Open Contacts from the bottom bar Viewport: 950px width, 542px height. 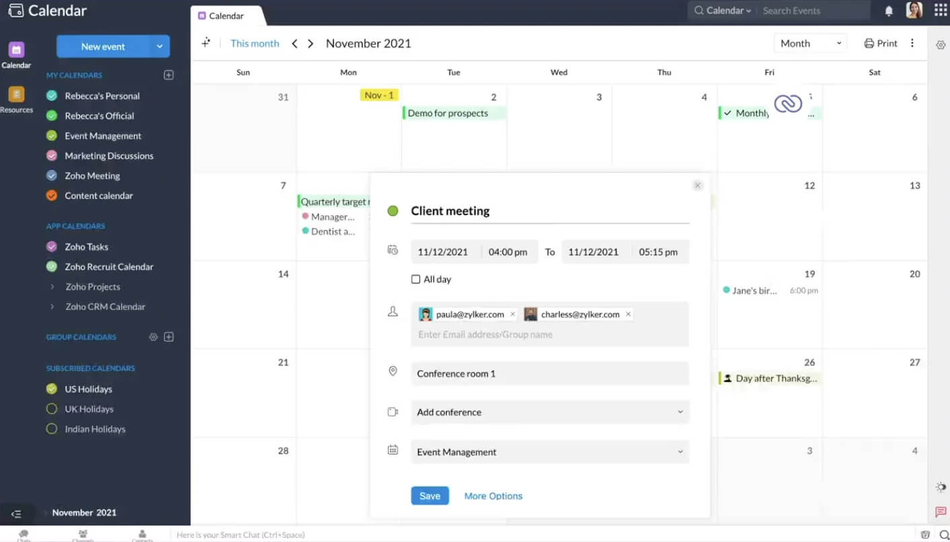click(x=142, y=533)
